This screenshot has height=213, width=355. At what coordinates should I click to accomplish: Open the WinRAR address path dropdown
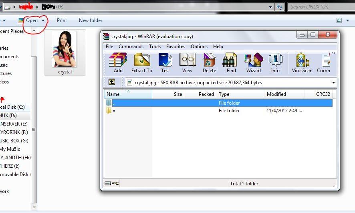point(333,83)
